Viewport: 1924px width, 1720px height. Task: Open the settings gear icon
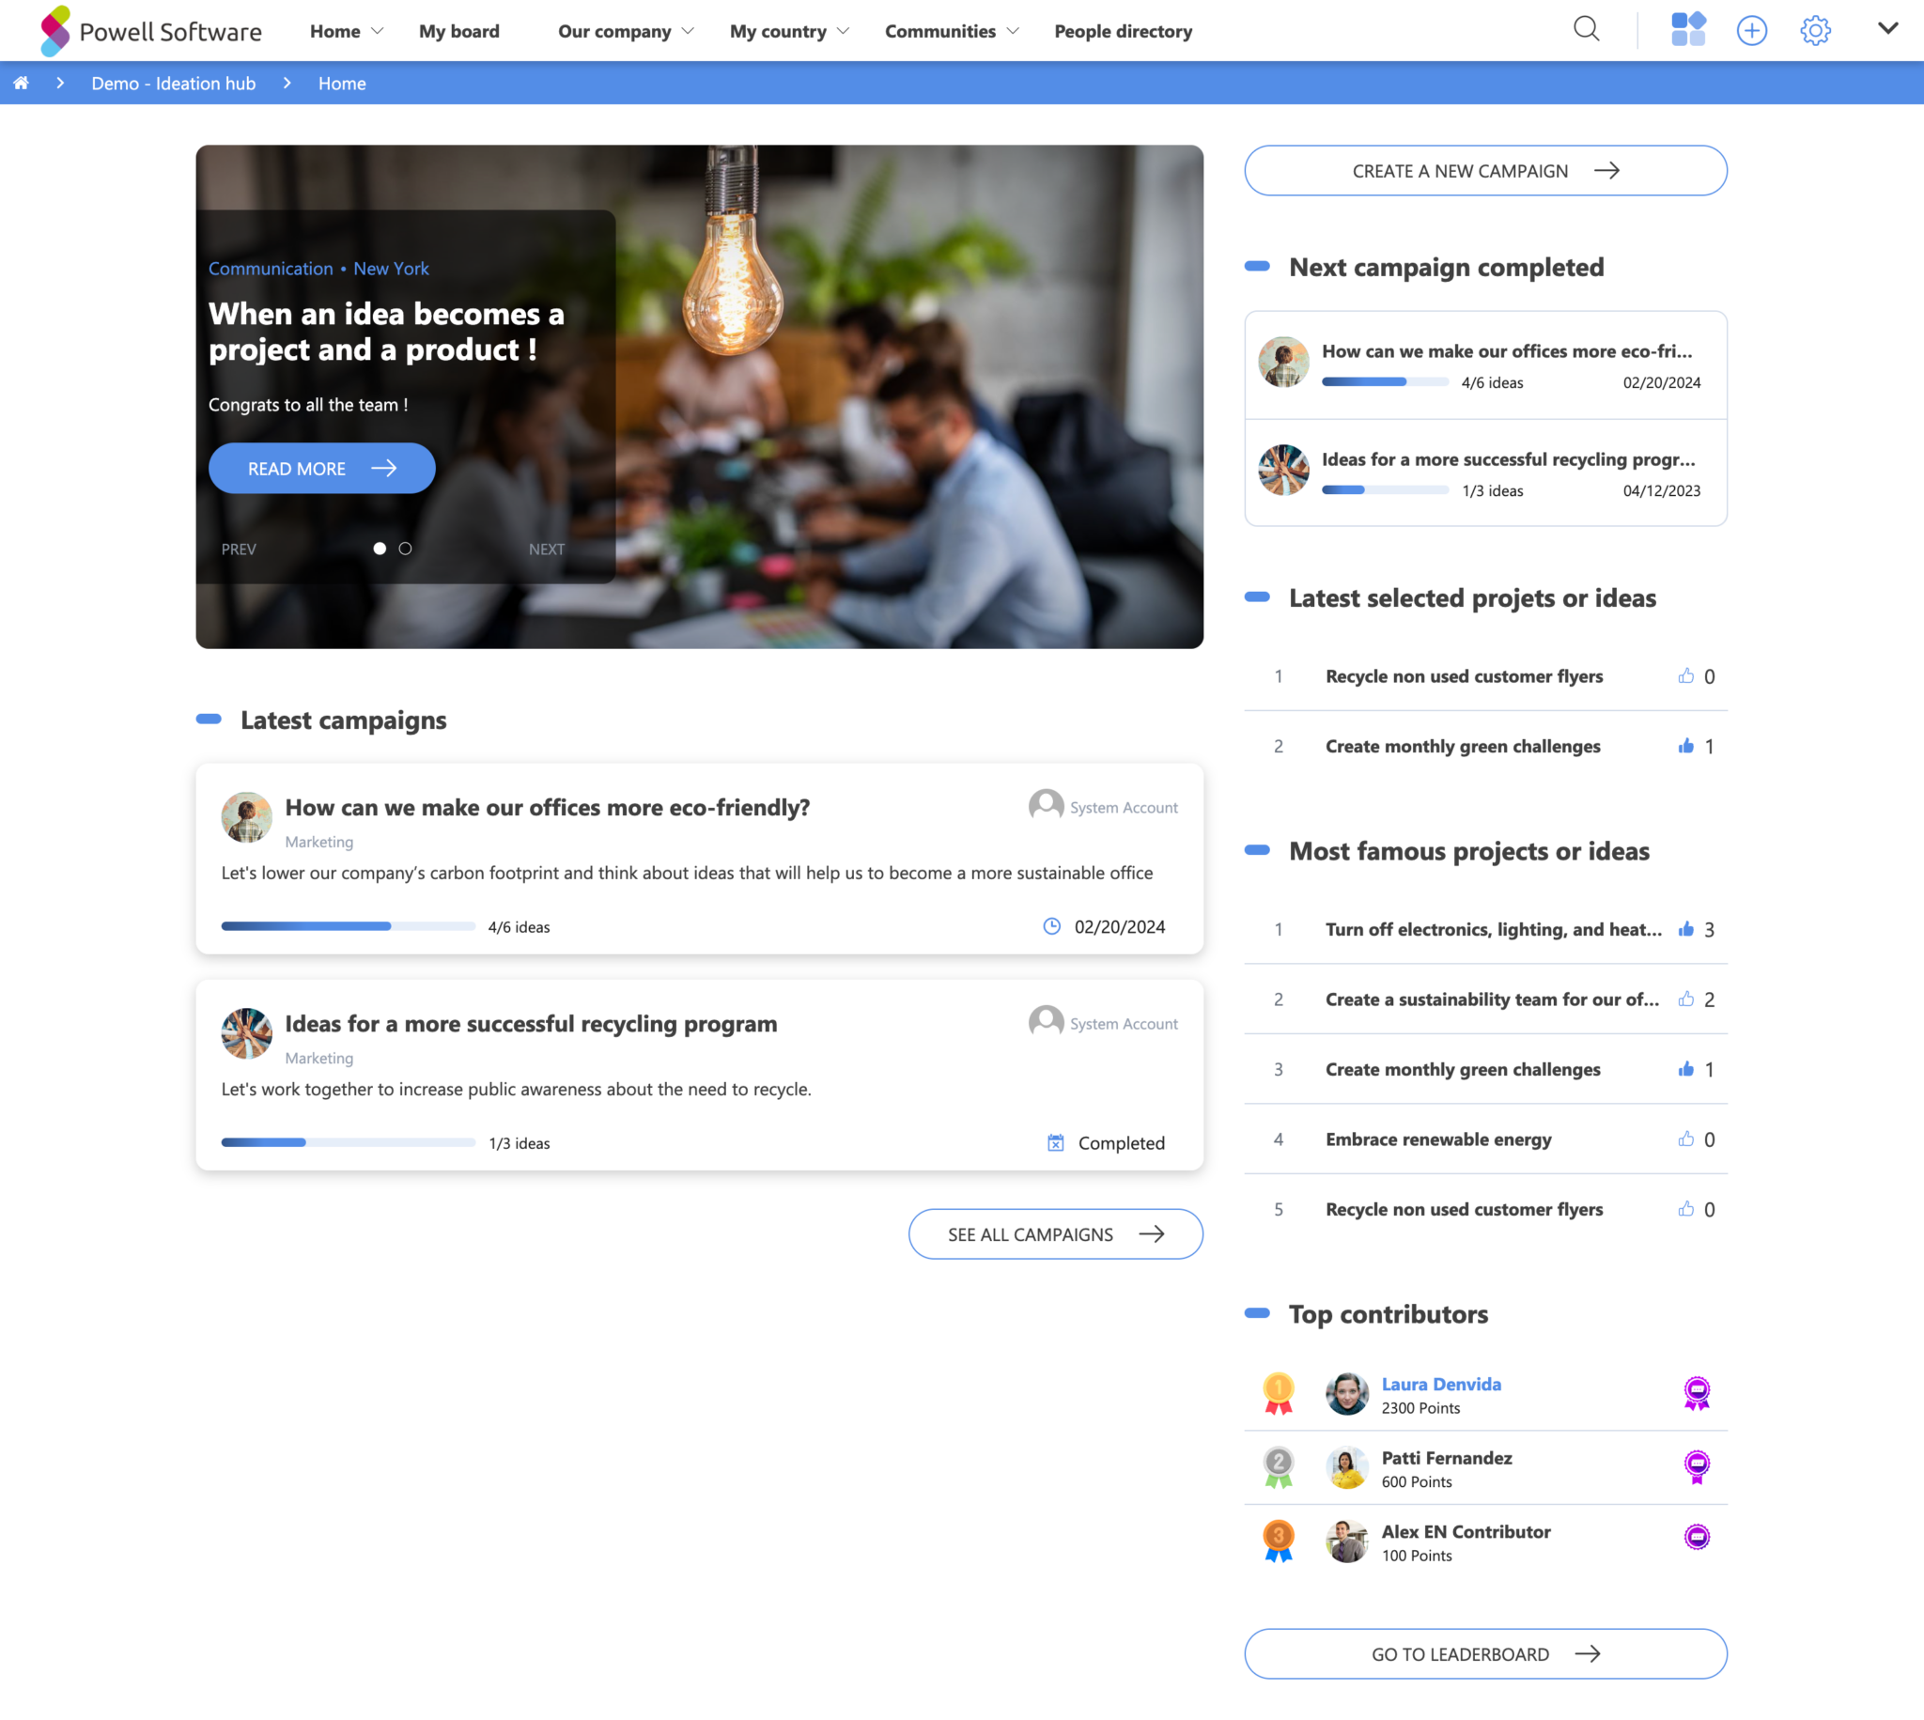pyautogui.click(x=1814, y=30)
